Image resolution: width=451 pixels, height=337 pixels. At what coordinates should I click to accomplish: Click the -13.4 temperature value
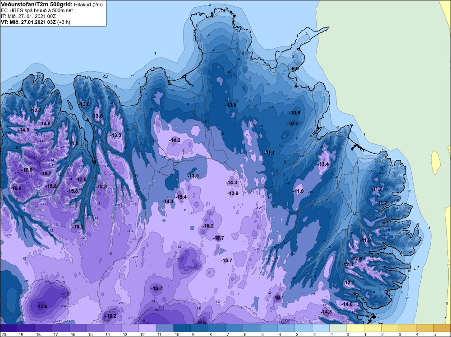tap(323, 164)
